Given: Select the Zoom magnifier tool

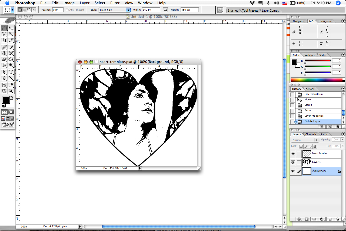Looking at the screenshot, I should tap(11, 91).
